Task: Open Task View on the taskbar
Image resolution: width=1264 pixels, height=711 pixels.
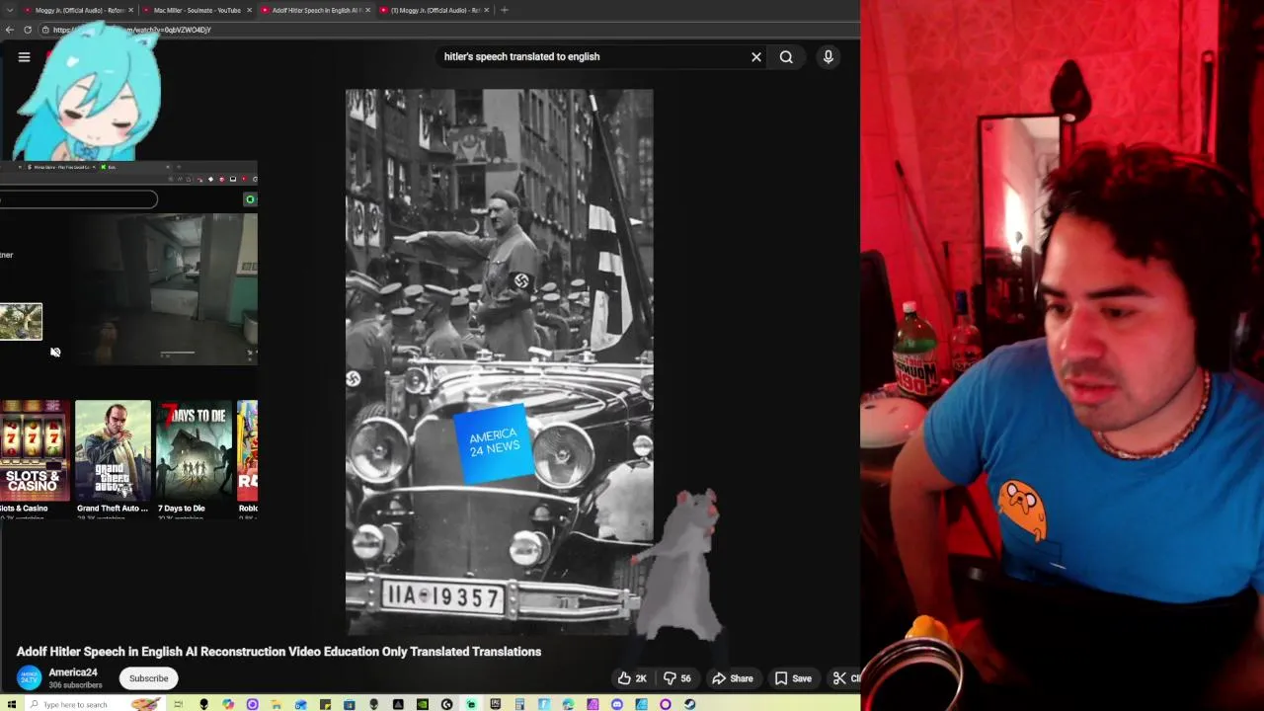Action: click(x=179, y=704)
